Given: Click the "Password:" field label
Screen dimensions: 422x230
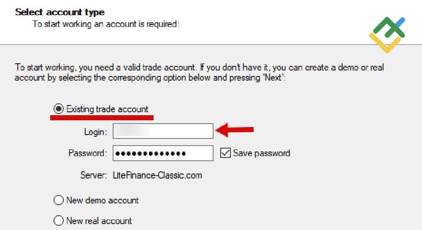Looking at the screenshot, I should pyautogui.click(x=88, y=153).
